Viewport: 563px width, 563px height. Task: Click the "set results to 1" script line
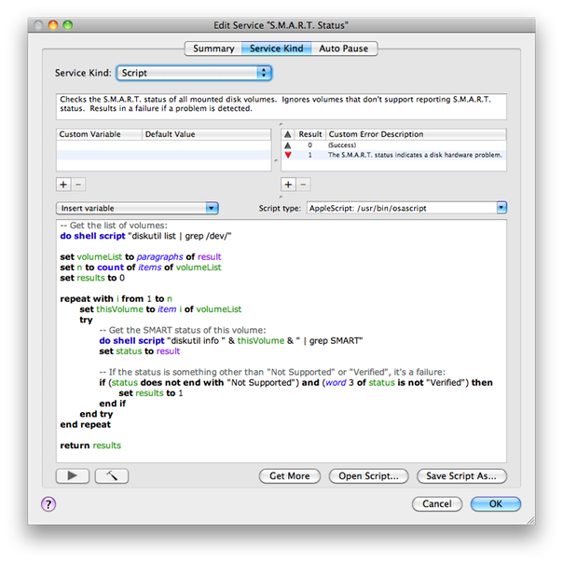151,393
